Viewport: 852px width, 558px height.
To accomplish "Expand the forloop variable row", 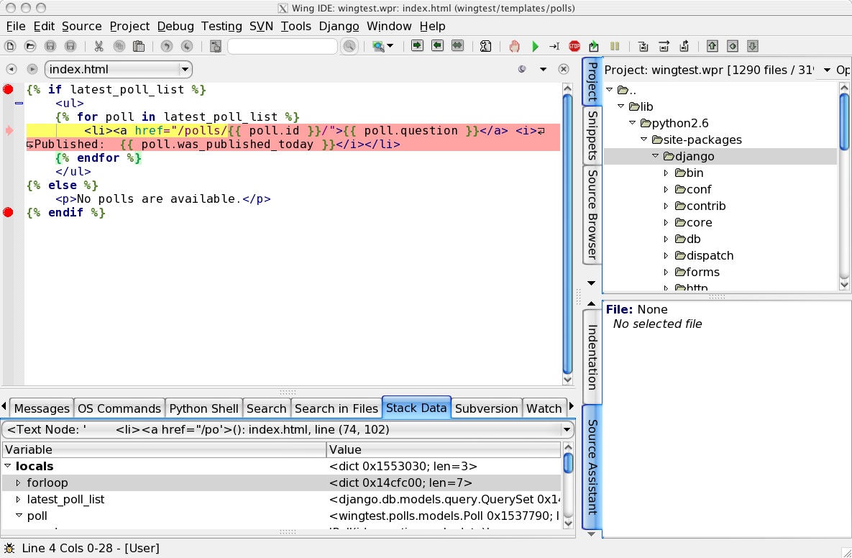I will coord(19,482).
